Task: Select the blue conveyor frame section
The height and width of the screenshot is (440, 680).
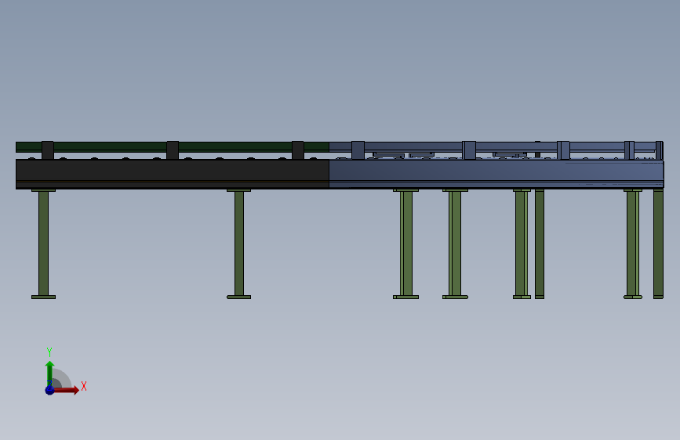Action: pos(496,174)
